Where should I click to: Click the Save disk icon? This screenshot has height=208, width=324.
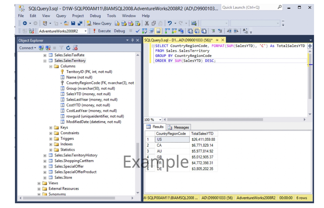73,23
